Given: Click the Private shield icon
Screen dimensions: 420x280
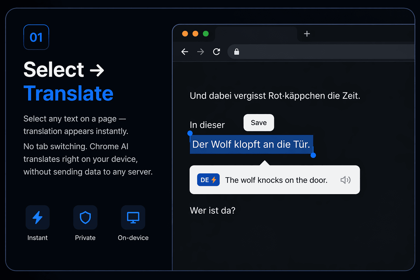Looking at the screenshot, I should (x=85, y=217).
